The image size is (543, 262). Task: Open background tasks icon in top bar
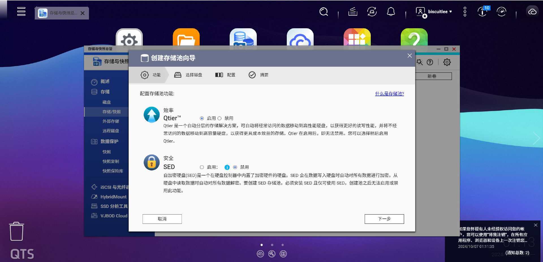(x=353, y=12)
